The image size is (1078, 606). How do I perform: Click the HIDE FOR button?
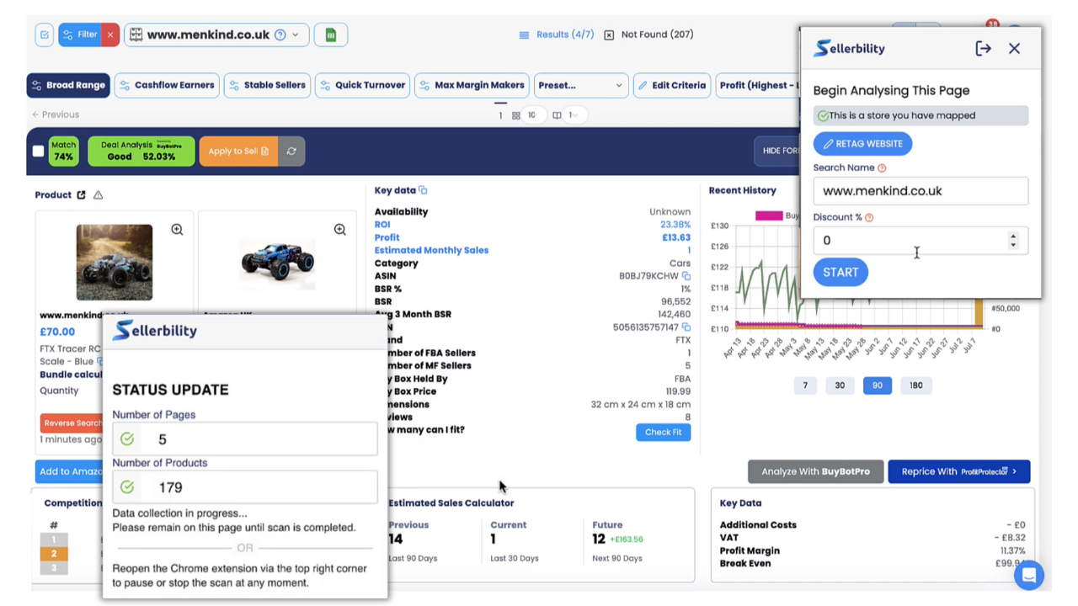[x=778, y=151]
